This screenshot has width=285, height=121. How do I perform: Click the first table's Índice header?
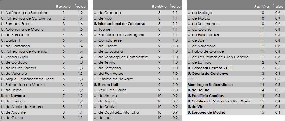coord(80,7)
